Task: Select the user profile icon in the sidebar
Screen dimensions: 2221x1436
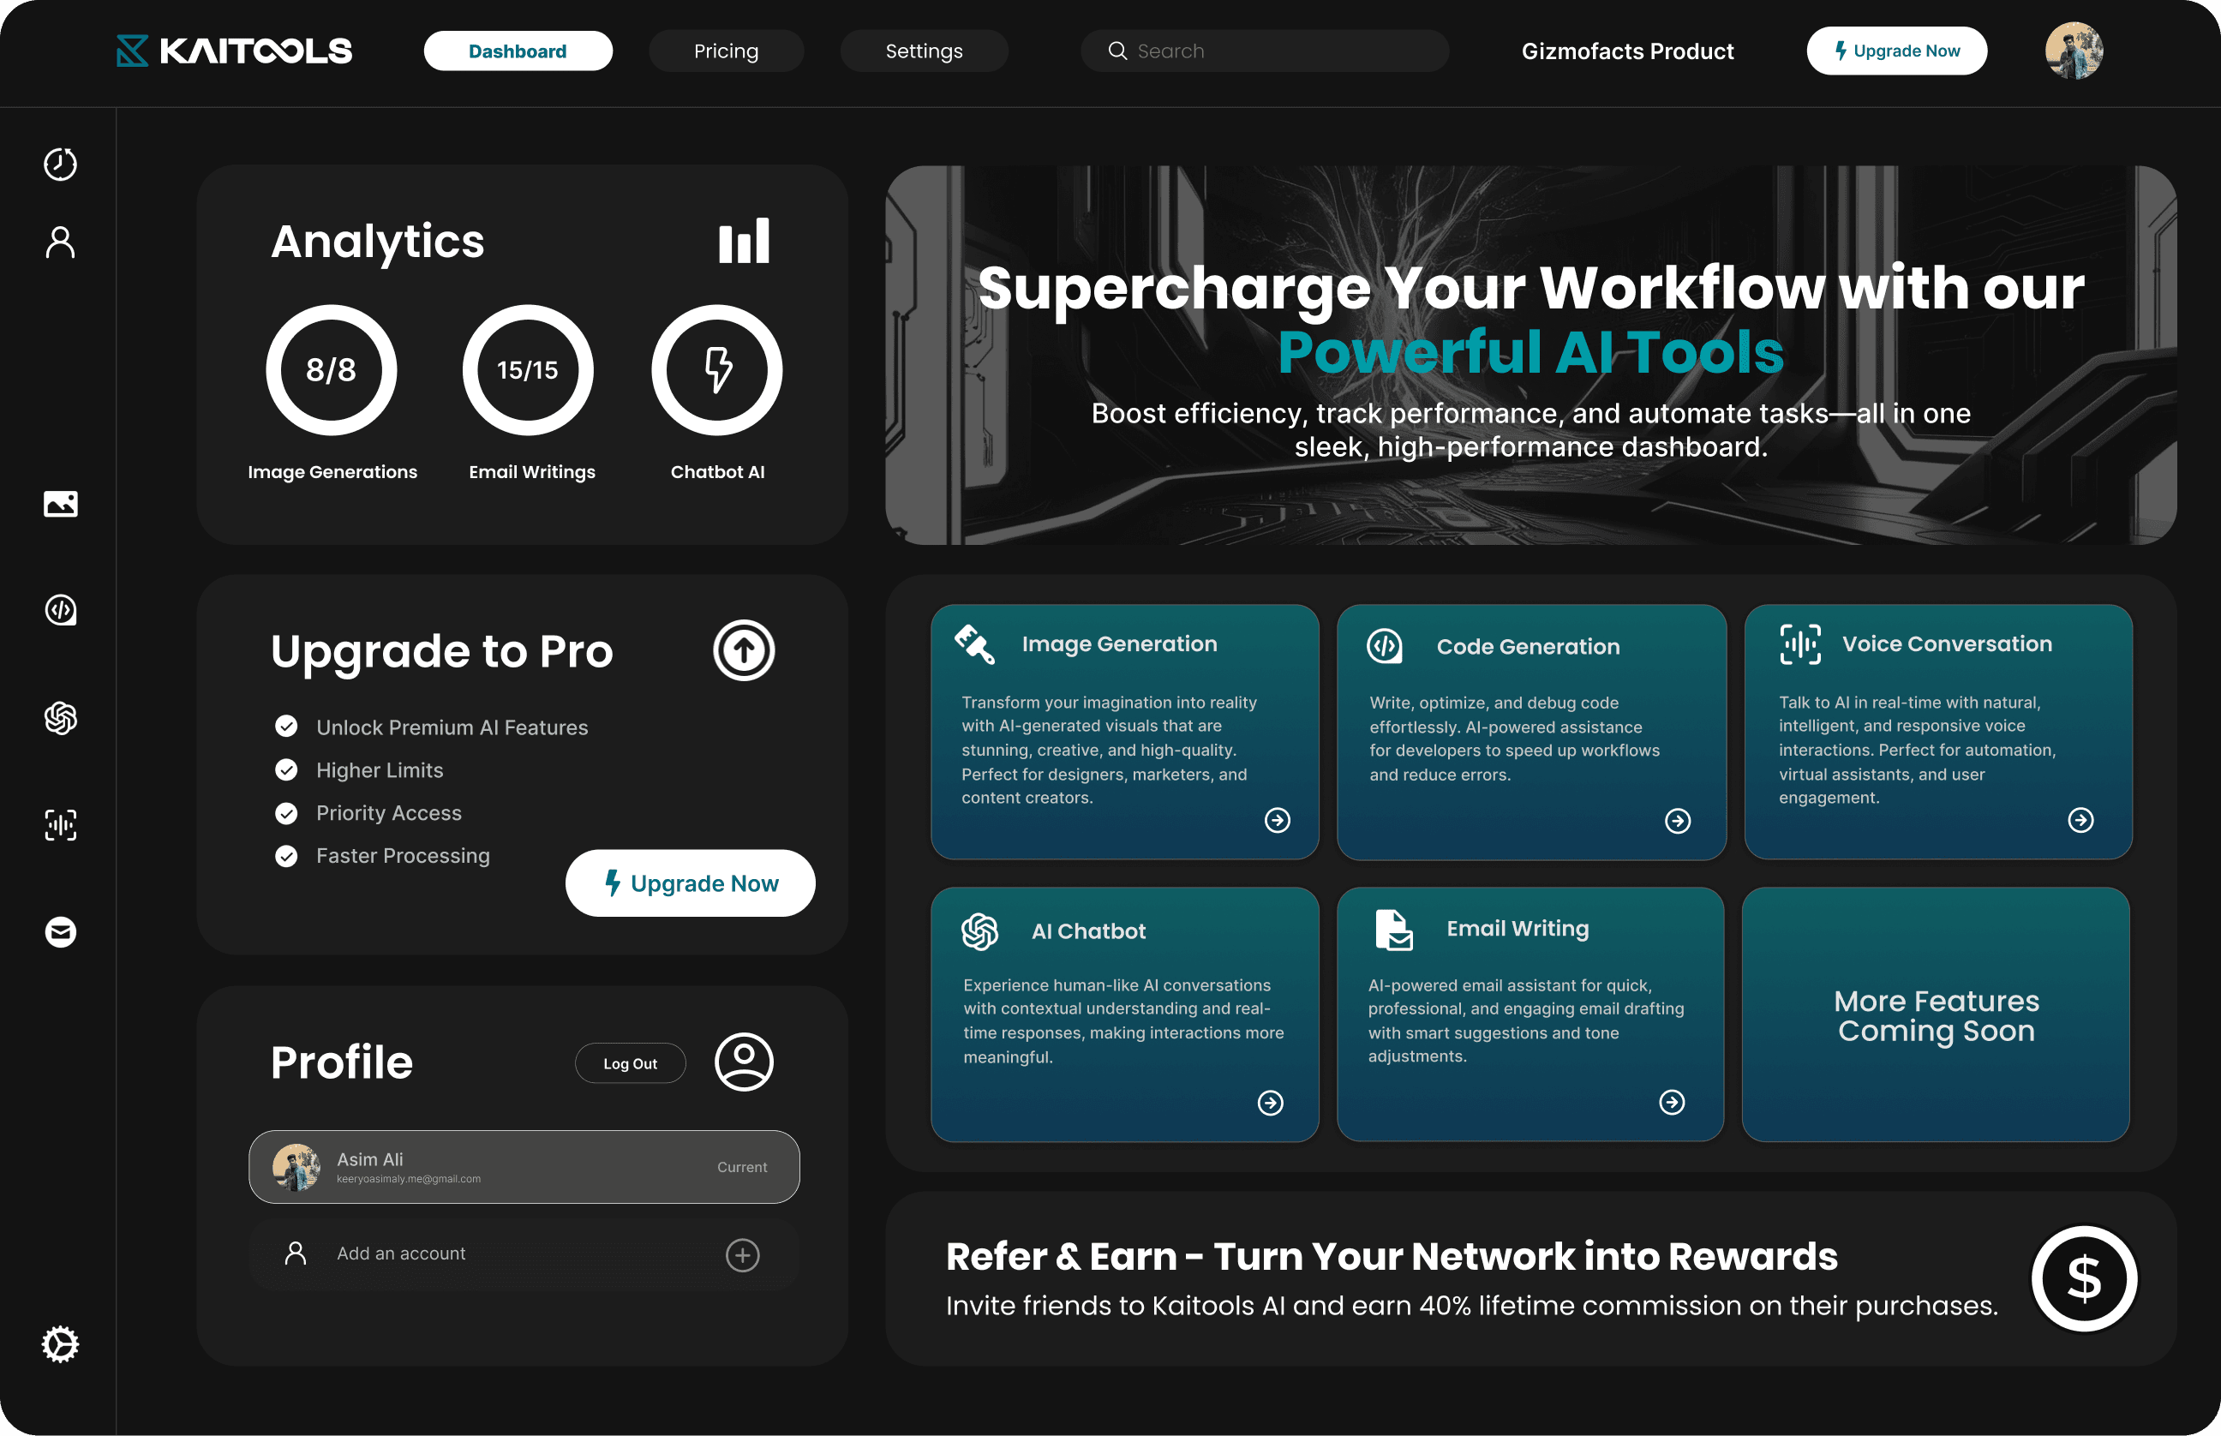Action: tap(60, 242)
